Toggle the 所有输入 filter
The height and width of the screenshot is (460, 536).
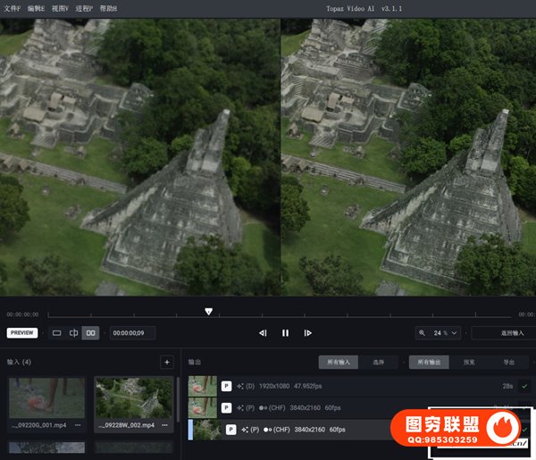[339, 362]
